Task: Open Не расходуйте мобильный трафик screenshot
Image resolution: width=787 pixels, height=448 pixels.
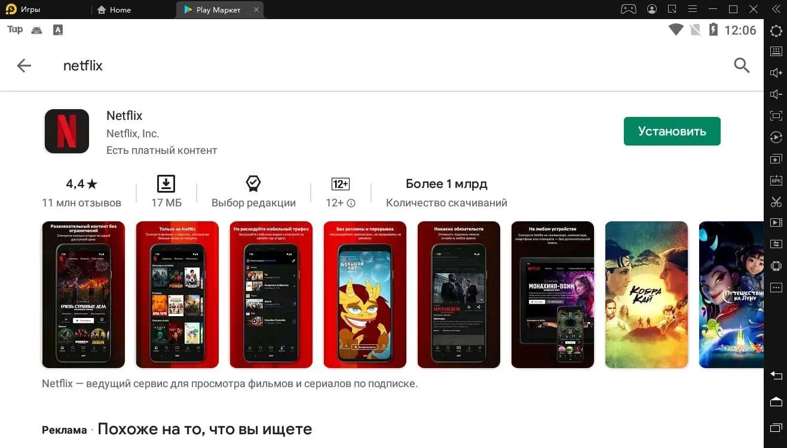Action: [271, 295]
